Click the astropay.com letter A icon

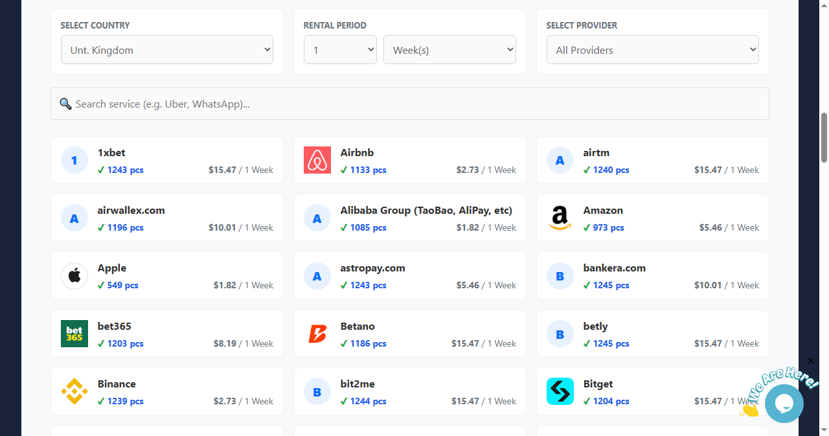click(317, 276)
